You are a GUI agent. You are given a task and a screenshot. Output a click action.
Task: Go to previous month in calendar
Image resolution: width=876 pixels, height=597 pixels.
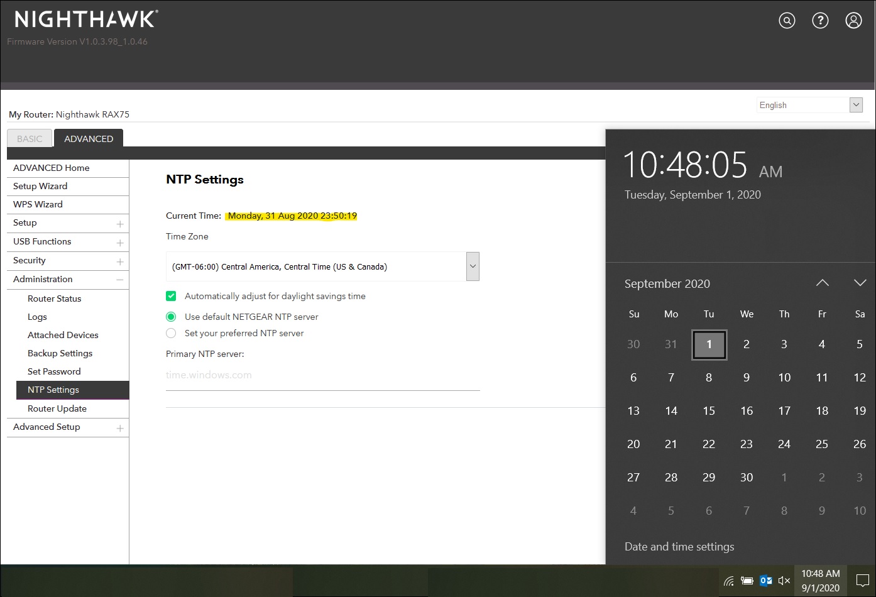pyautogui.click(x=822, y=283)
